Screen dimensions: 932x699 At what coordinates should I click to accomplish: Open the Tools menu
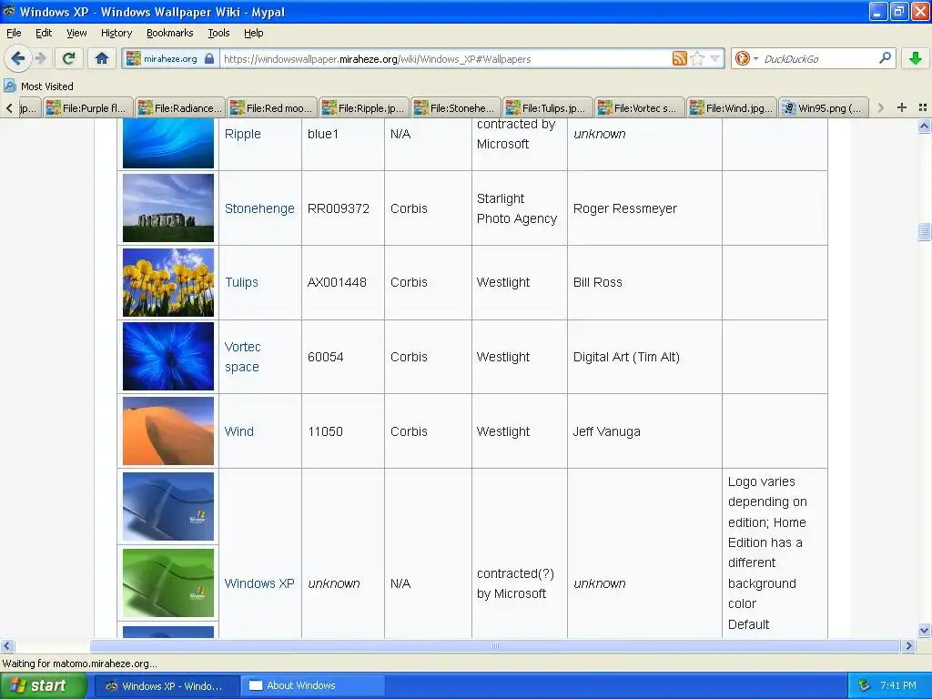point(218,33)
